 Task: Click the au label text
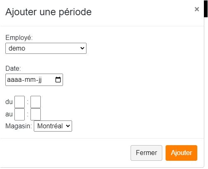pos(9,114)
